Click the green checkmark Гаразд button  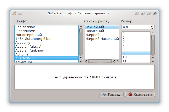pyautogui.click(x=111, y=94)
